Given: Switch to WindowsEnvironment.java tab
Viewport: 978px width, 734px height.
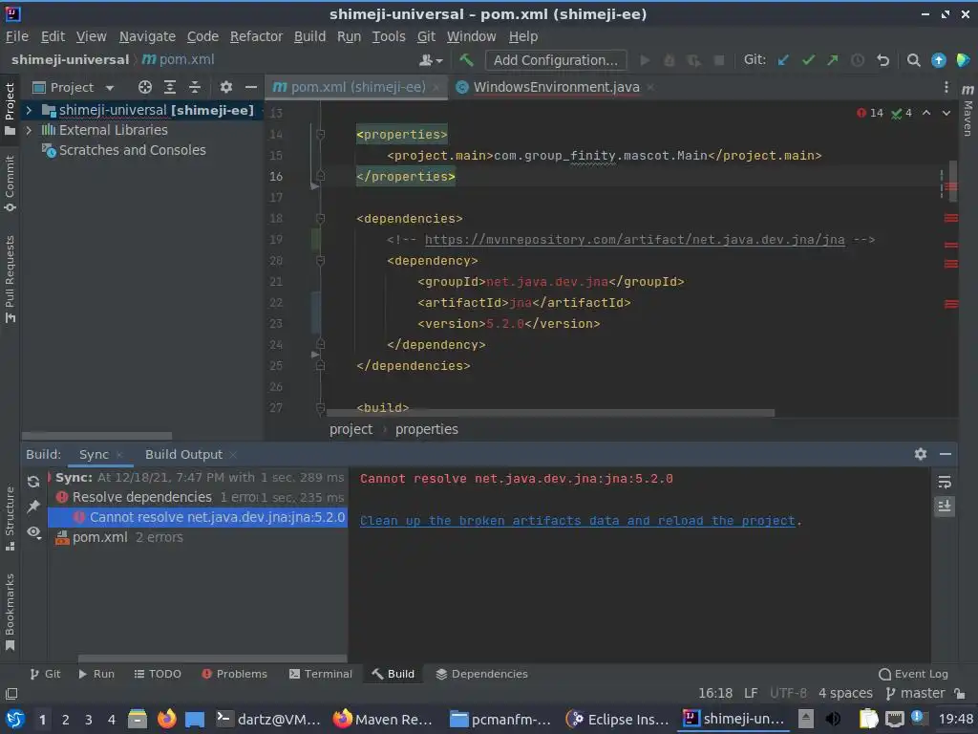Looking at the screenshot, I should (556, 87).
